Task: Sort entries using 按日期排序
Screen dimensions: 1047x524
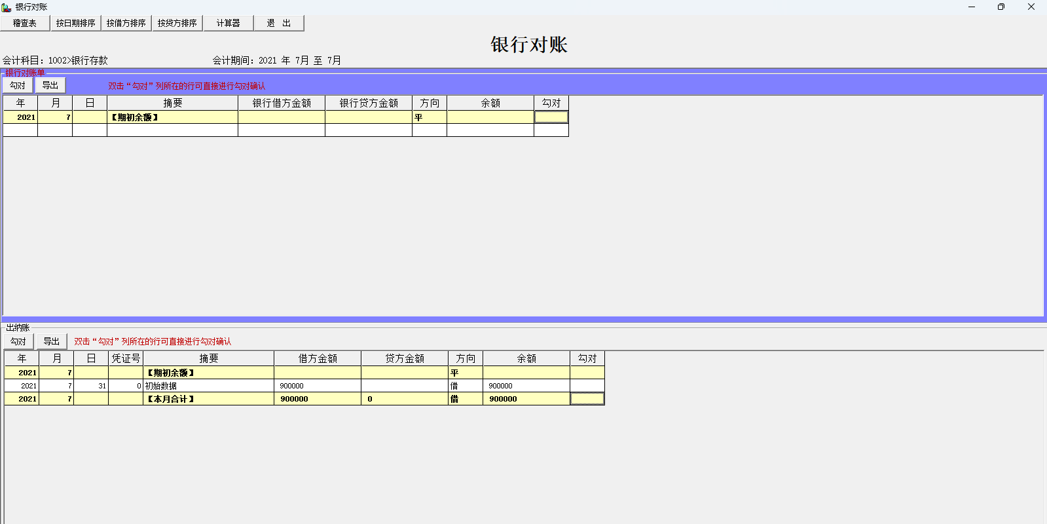Action: (75, 23)
